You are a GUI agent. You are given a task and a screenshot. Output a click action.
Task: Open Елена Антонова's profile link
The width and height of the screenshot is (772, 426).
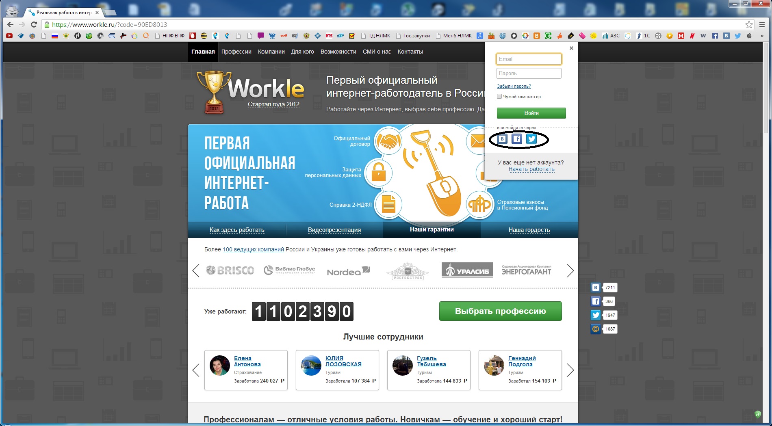pos(247,361)
